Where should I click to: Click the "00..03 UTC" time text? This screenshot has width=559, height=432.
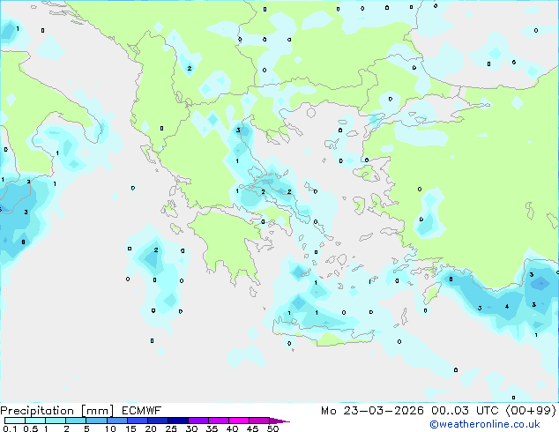tap(465, 411)
